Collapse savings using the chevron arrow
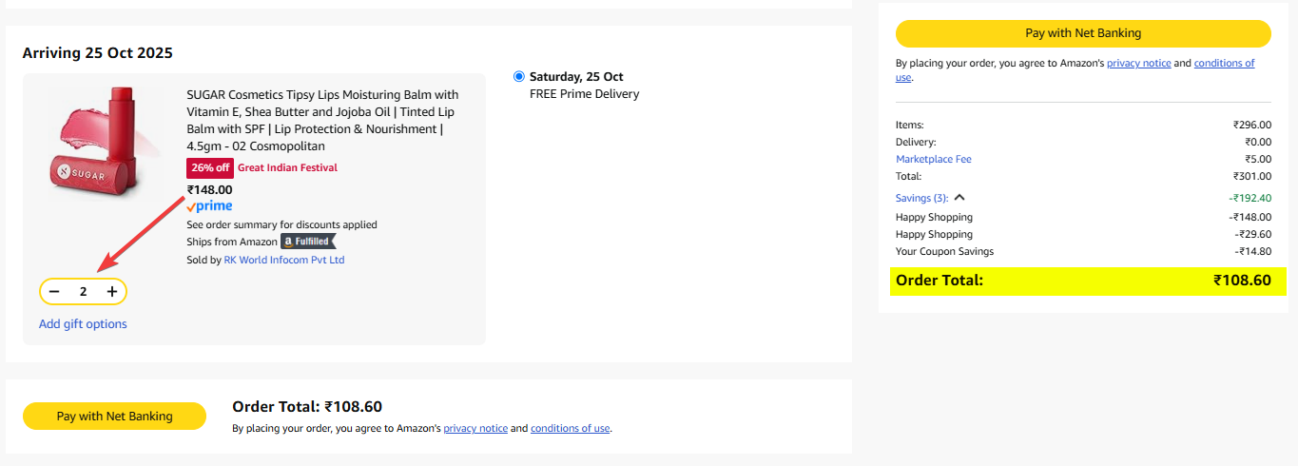This screenshot has width=1298, height=466. point(959,198)
